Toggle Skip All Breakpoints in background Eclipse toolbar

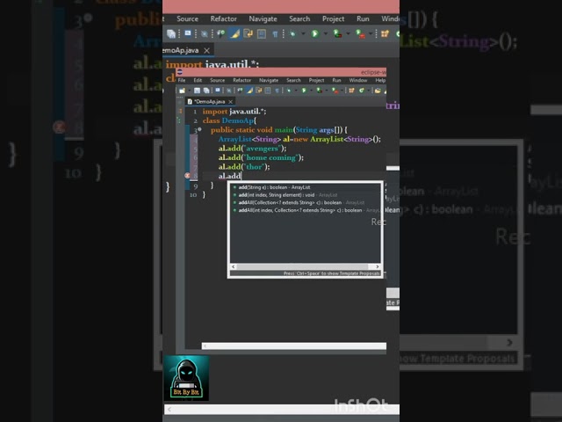click(205, 34)
